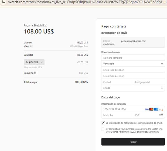Viewport: 167px width, 151px height.
Task: Click the 'Pago con tarjeta' heading
Action: (114, 26)
